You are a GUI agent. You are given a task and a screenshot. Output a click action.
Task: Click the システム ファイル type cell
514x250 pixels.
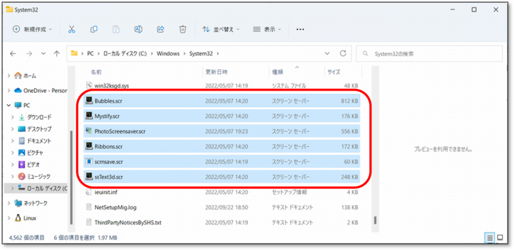[x=288, y=85]
